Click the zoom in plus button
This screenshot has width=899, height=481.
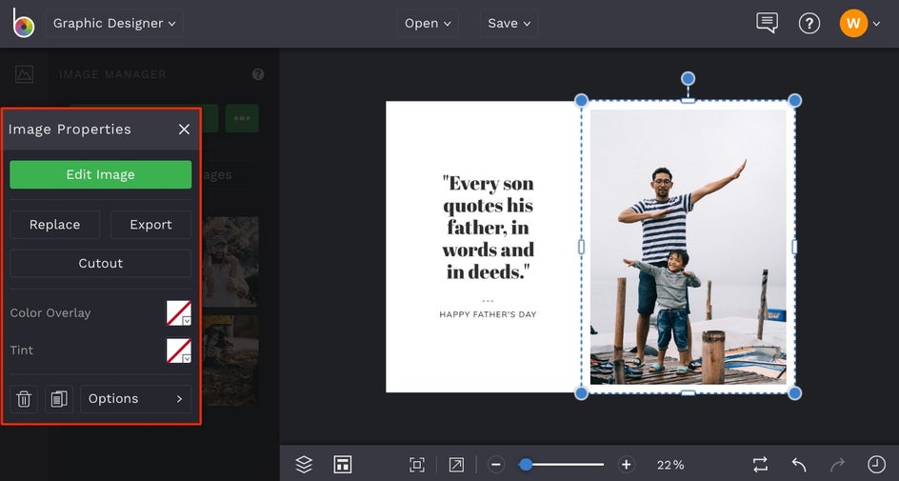pos(626,465)
